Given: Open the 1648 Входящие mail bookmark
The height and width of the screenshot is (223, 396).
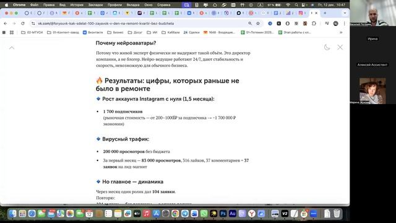Looking at the screenshot, I should tap(219, 32).
